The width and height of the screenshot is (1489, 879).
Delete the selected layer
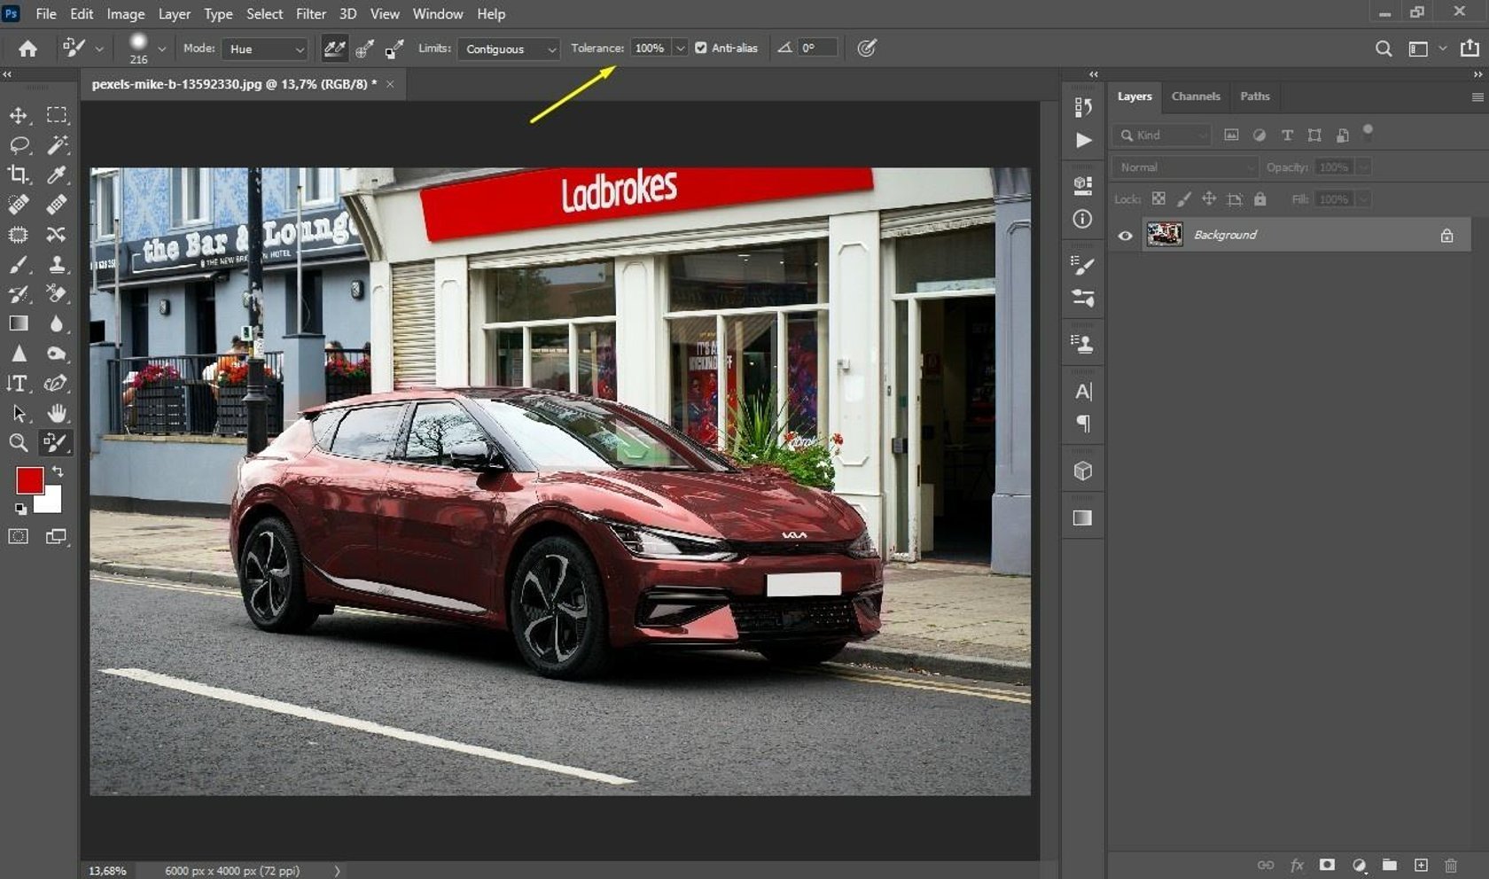1450,866
